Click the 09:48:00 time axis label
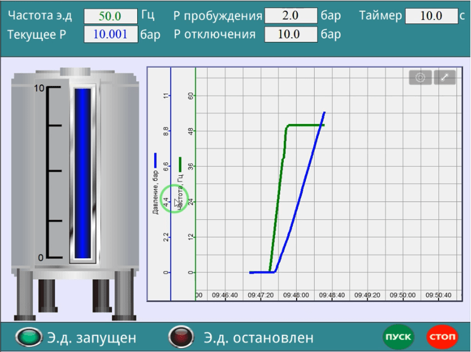This screenshot has width=471, height=352. click(x=295, y=294)
